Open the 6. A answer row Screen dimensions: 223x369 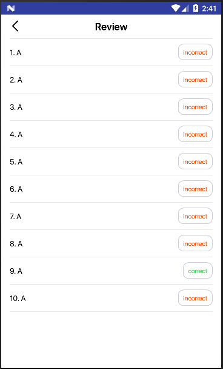(x=111, y=189)
